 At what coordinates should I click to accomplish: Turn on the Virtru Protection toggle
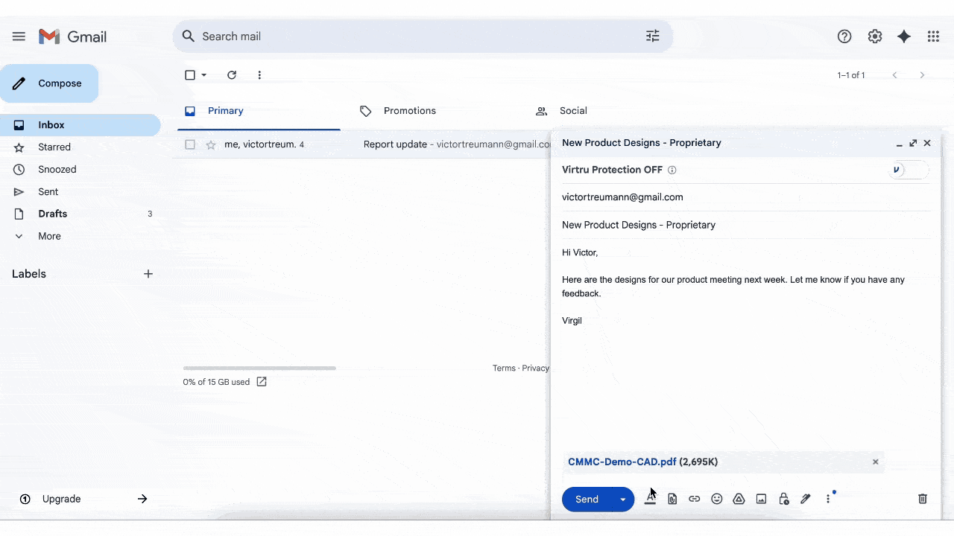point(909,170)
